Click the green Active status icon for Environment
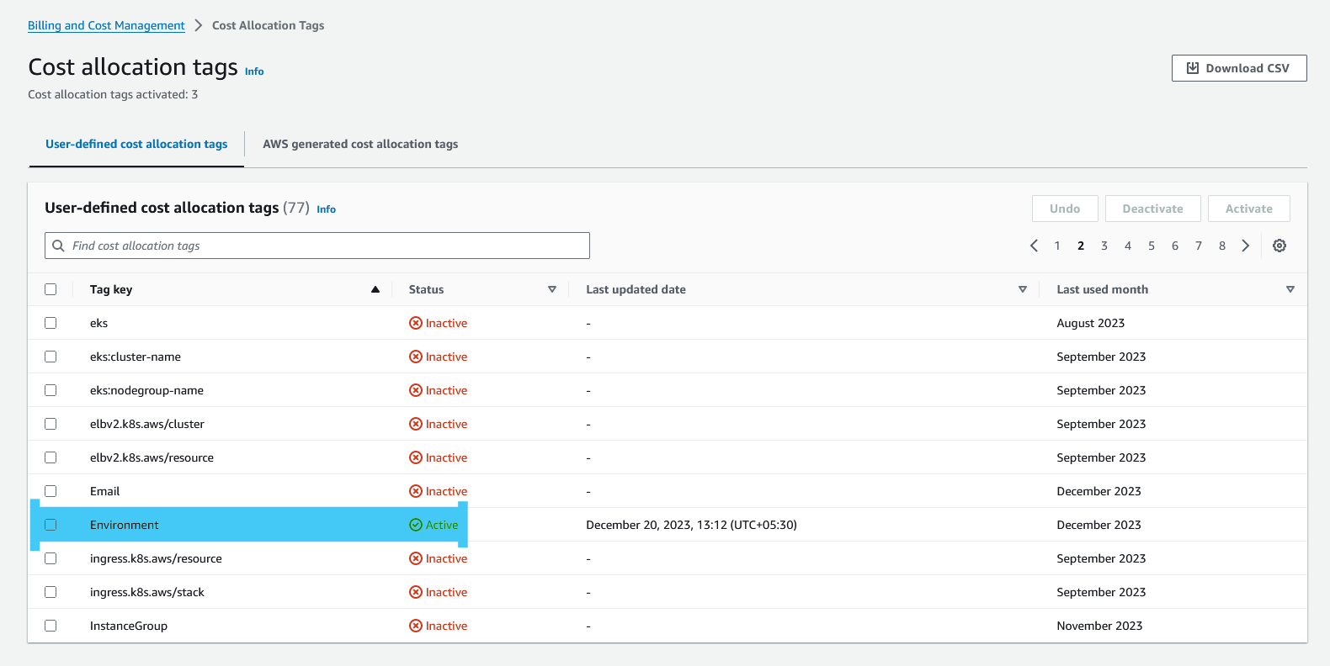This screenshot has width=1330, height=666. pyautogui.click(x=416, y=525)
